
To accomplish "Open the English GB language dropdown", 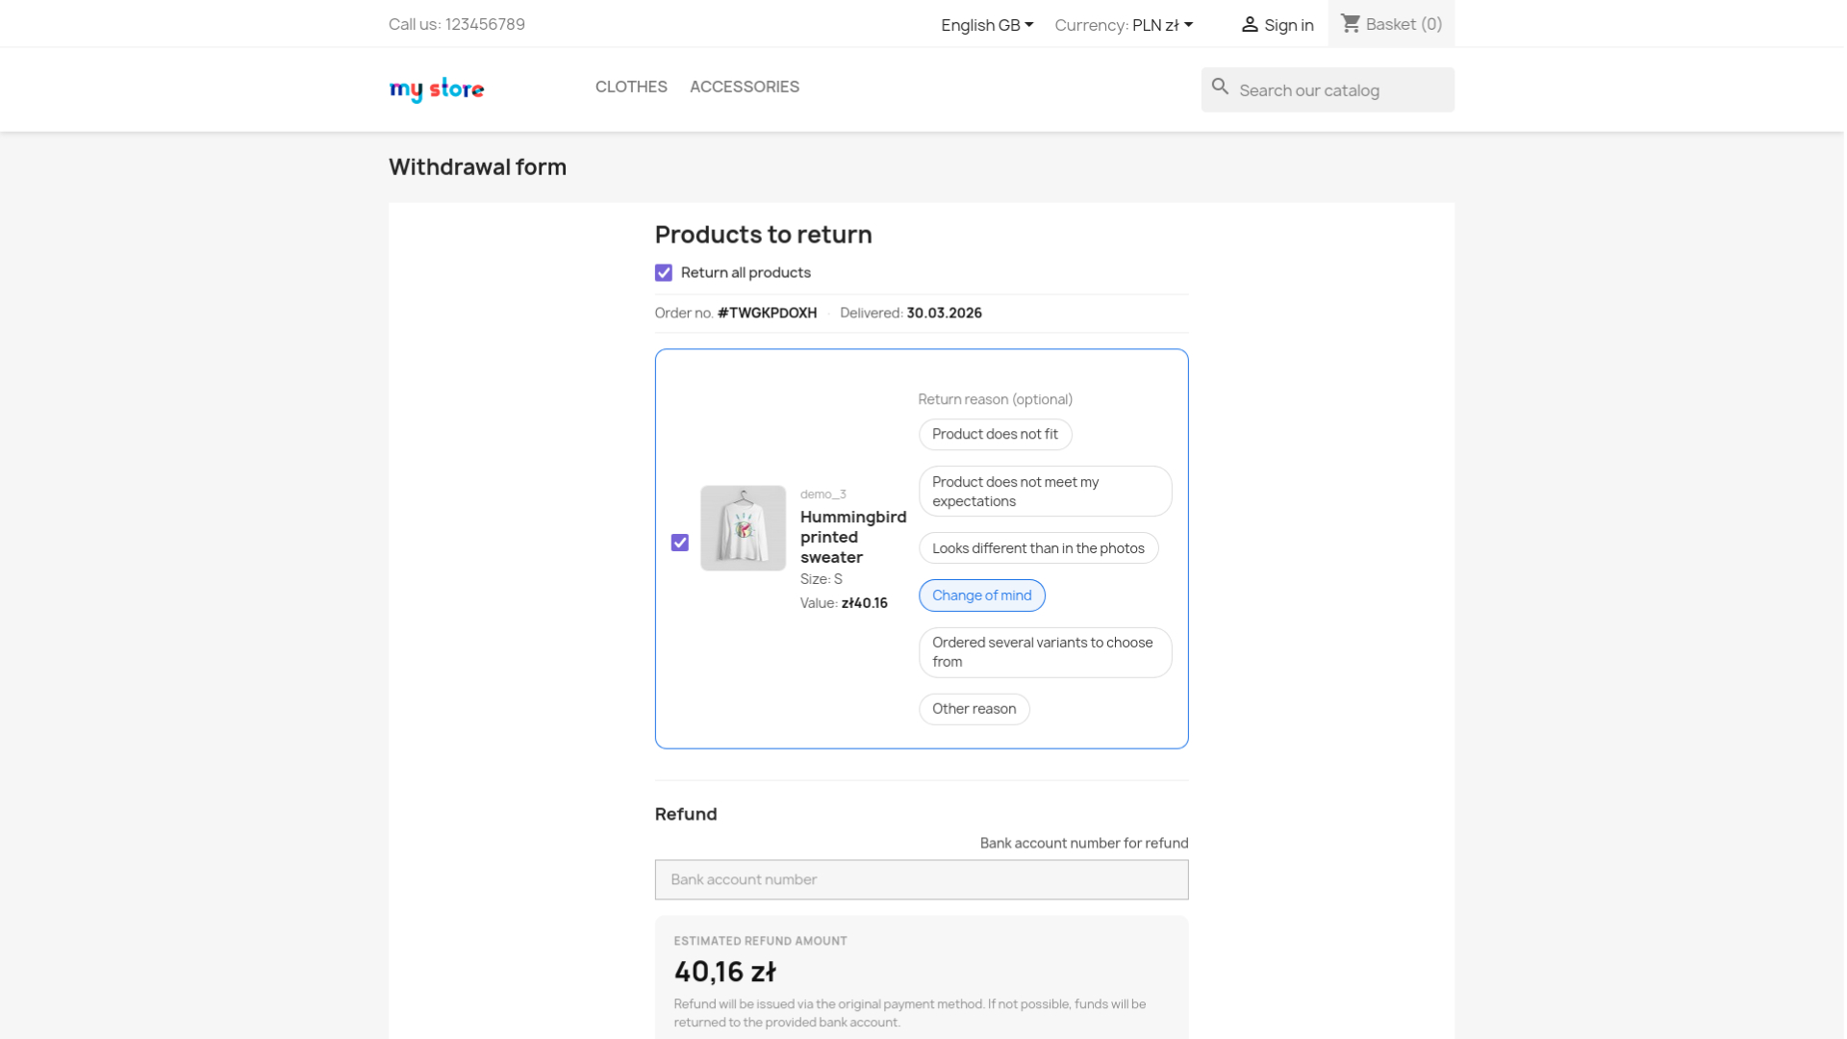I will tap(985, 25).
